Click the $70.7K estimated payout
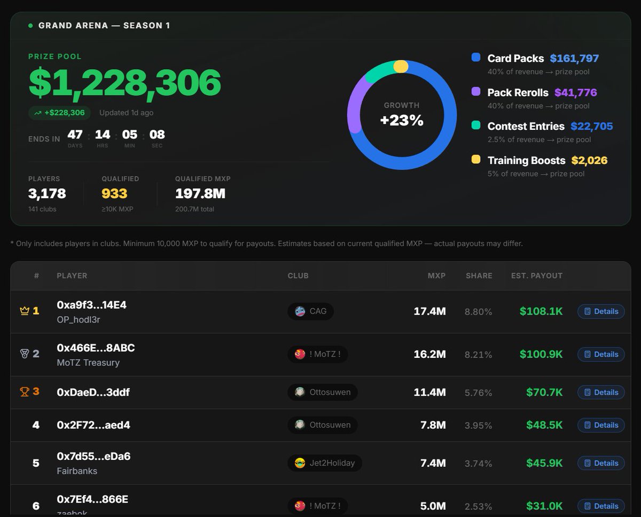The height and width of the screenshot is (517, 641). [x=544, y=392]
